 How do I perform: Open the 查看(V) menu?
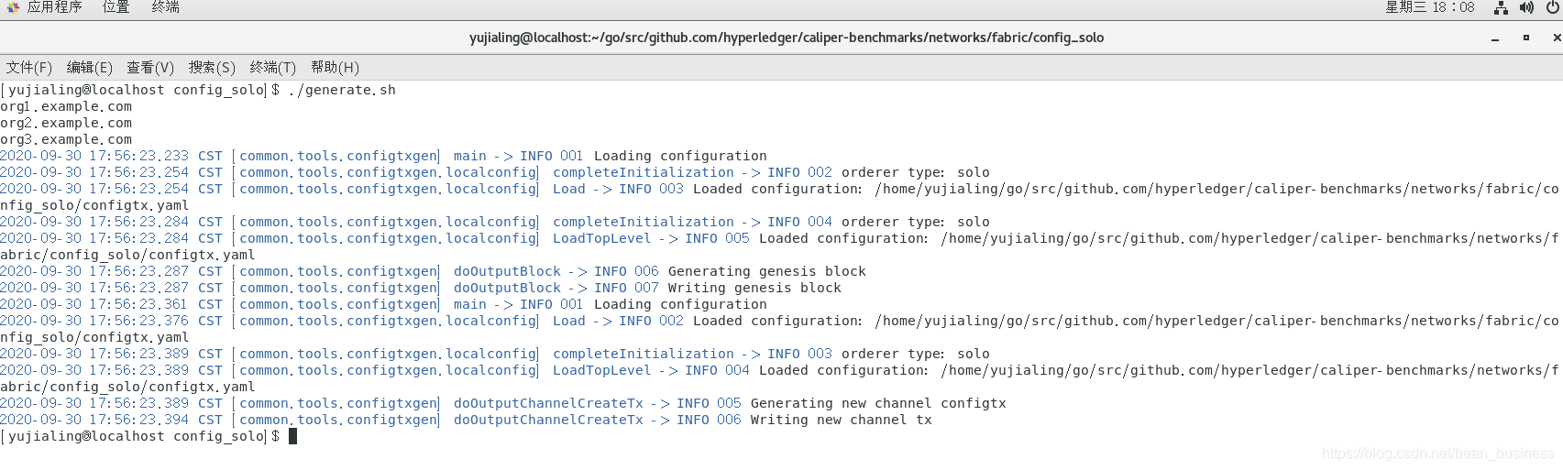(150, 67)
